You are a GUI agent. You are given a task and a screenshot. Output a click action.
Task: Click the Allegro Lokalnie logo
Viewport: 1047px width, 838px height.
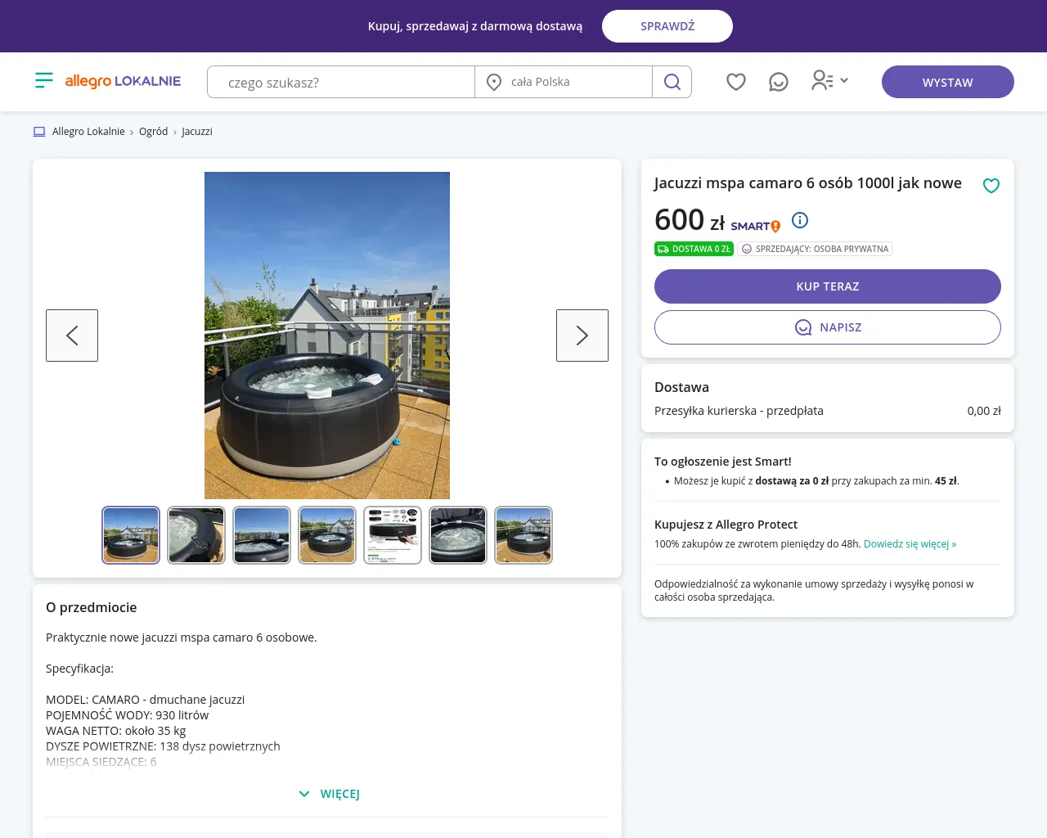tap(123, 81)
